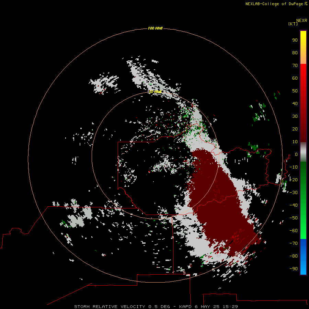Screen dimensions: 309x309
Task: Select the 50 value on the velocity scale
Action: [295, 91]
